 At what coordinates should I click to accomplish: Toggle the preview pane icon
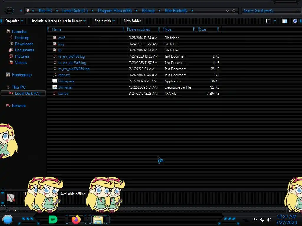(285, 21)
